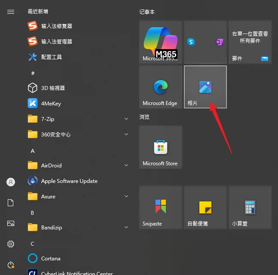
Task: Click the 记事本 tile group title
Action: [147, 12]
